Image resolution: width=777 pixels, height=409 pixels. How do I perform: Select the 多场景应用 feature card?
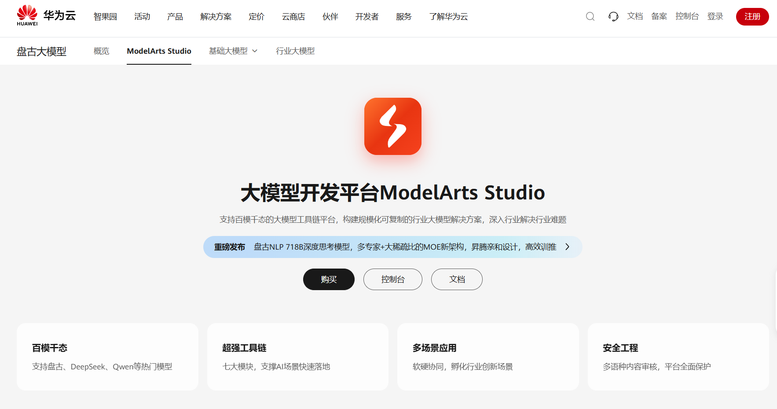[488, 357]
